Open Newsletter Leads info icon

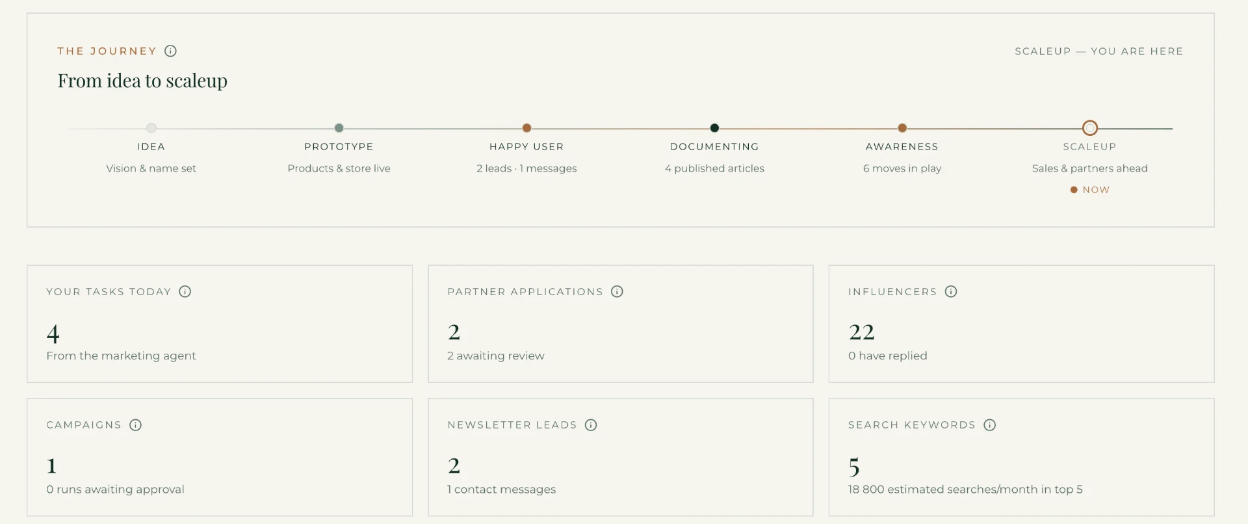[x=591, y=425]
